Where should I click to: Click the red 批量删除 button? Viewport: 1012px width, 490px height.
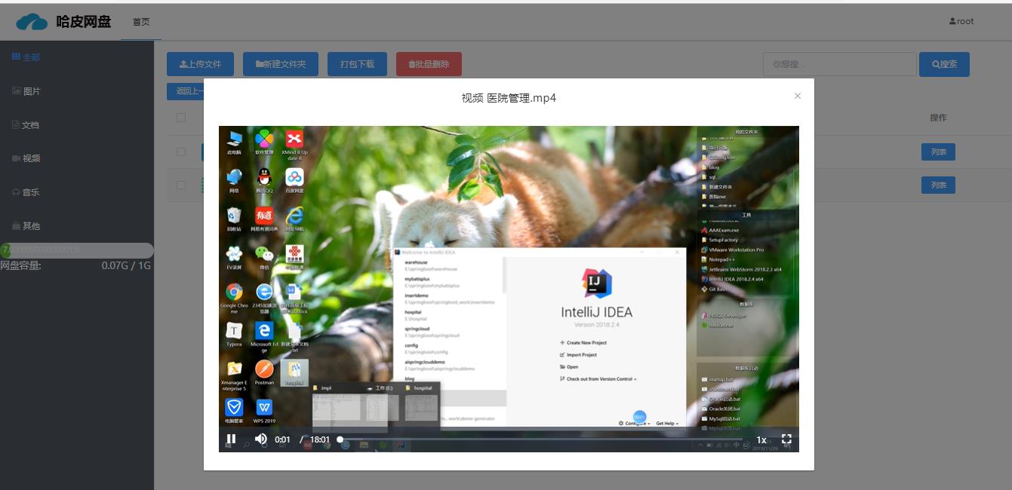pyautogui.click(x=429, y=64)
